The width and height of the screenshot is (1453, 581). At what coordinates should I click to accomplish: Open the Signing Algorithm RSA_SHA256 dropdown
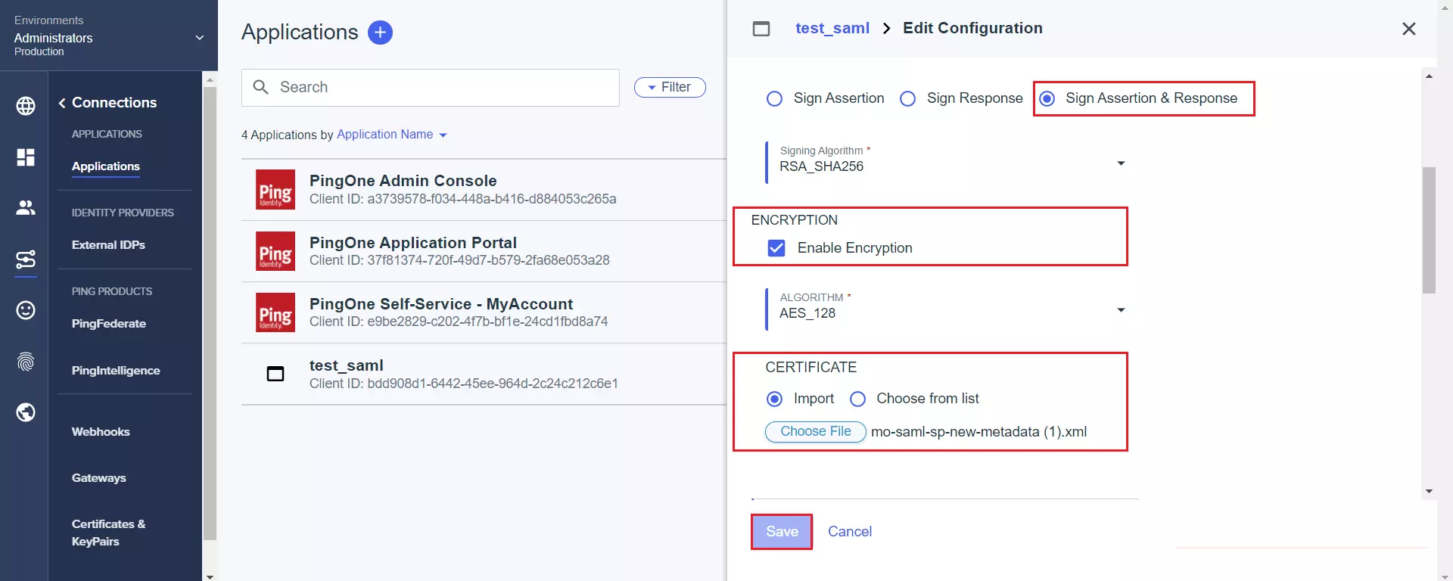(x=947, y=163)
